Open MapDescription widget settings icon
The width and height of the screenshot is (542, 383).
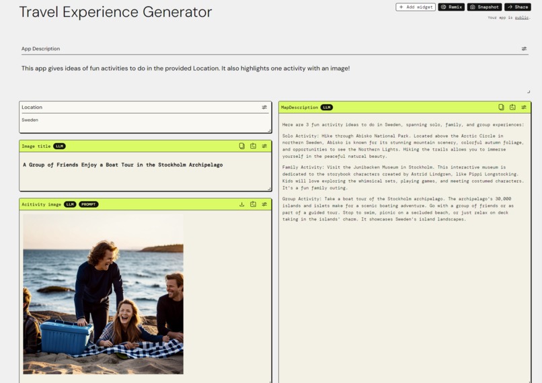[x=524, y=107]
